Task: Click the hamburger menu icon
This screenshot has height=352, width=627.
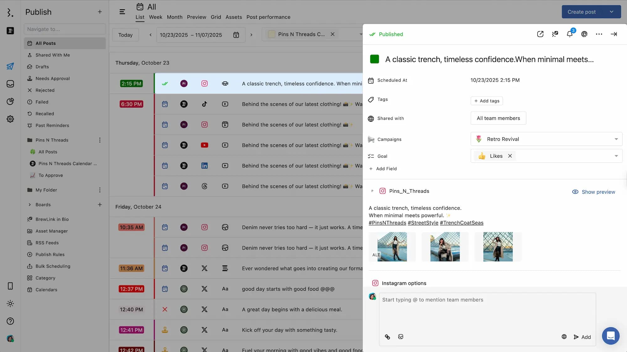Action: pyautogui.click(x=122, y=12)
